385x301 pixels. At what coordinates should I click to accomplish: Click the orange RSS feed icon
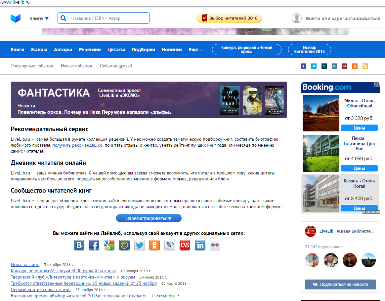pos(365,66)
